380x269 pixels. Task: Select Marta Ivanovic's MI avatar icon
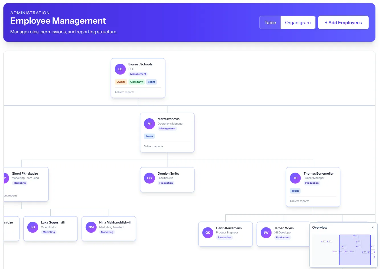pyautogui.click(x=149, y=123)
